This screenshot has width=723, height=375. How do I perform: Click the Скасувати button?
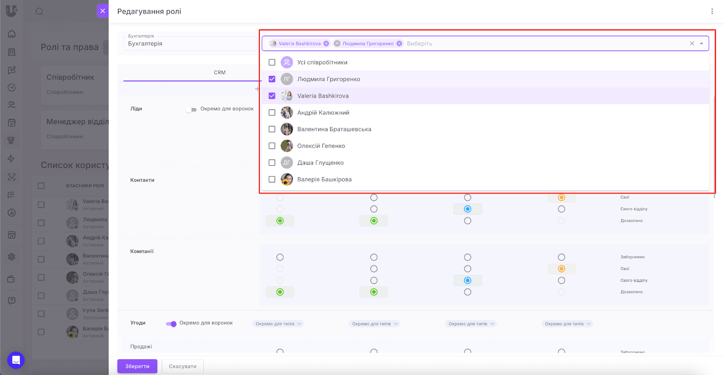pos(183,366)
